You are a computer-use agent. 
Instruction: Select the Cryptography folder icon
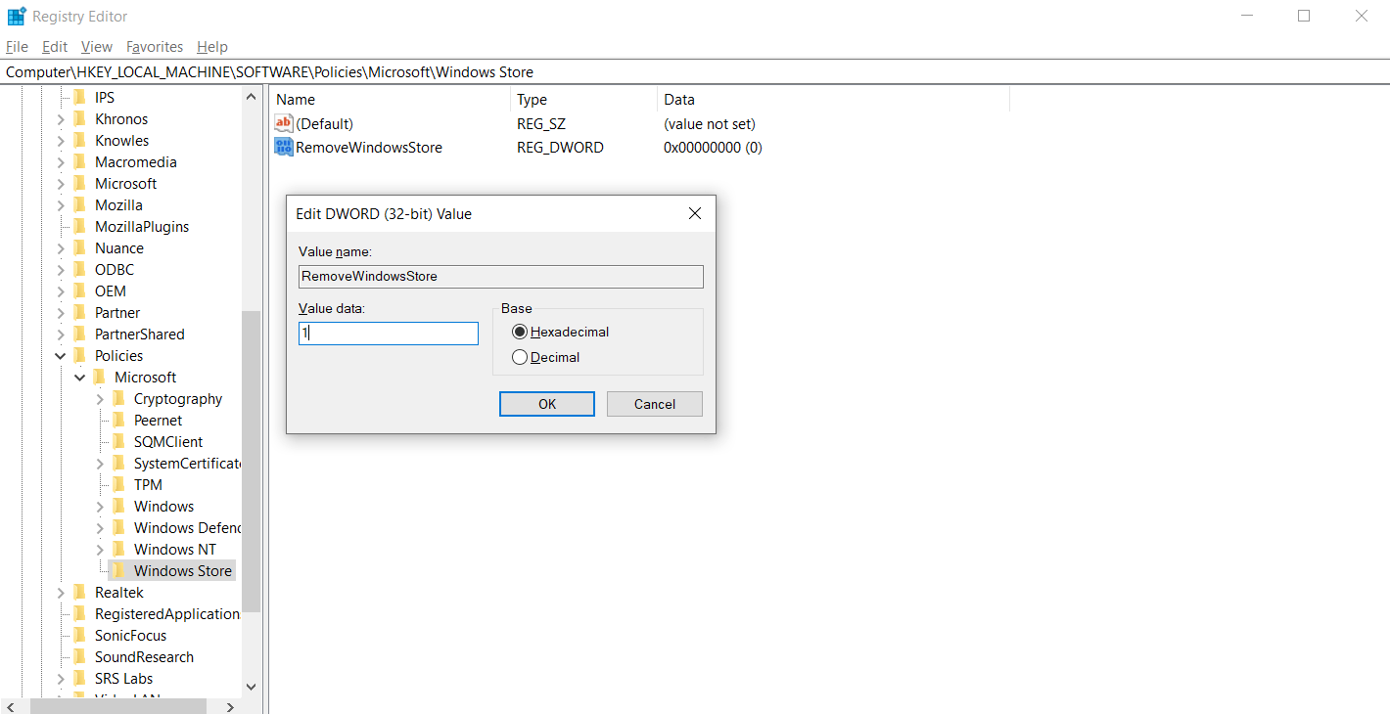click(x=119, y=398)
